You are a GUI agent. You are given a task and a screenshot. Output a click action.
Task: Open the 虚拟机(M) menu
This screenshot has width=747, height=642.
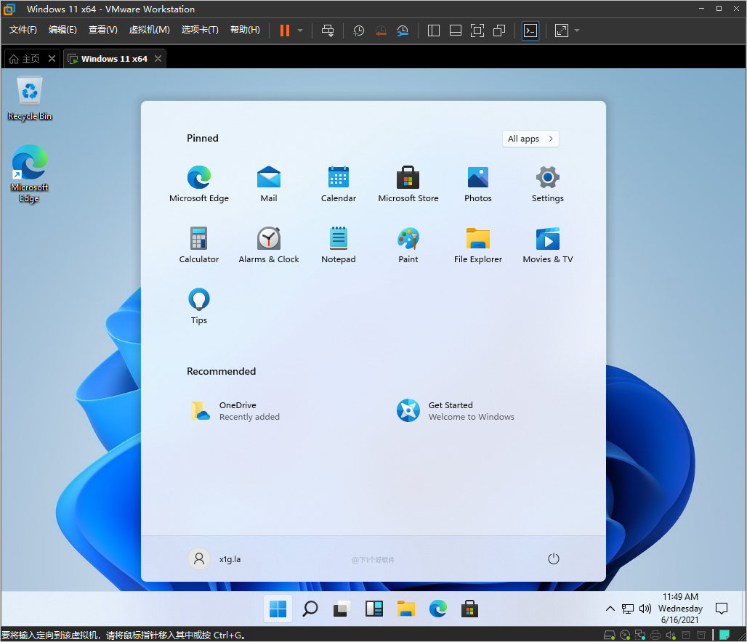(149, 30)
